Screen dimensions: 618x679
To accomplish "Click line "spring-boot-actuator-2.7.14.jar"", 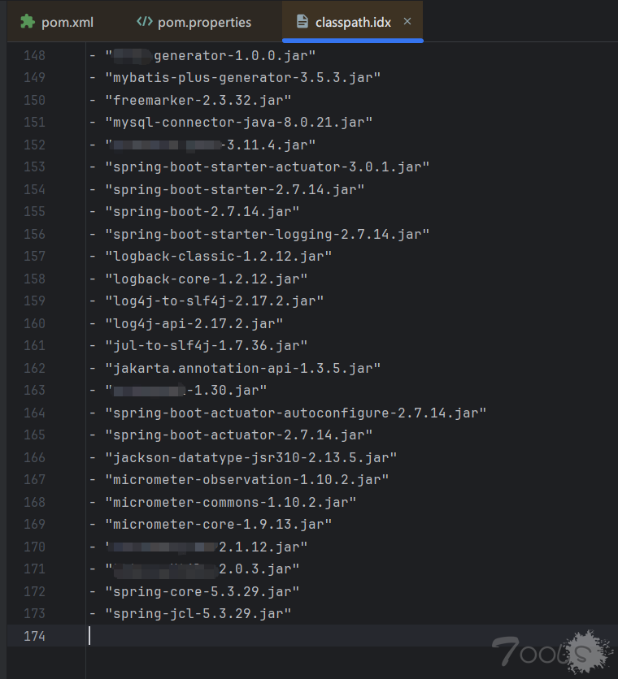I will point(238,435).
